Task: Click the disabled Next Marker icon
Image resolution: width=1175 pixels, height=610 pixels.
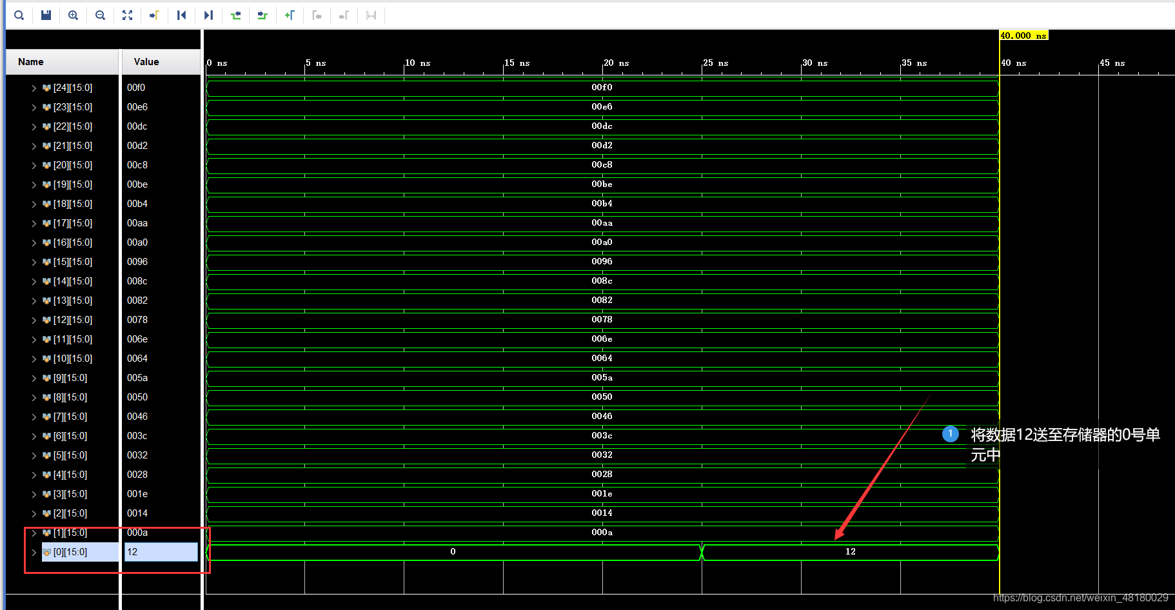Action: [x=344, y=15]
